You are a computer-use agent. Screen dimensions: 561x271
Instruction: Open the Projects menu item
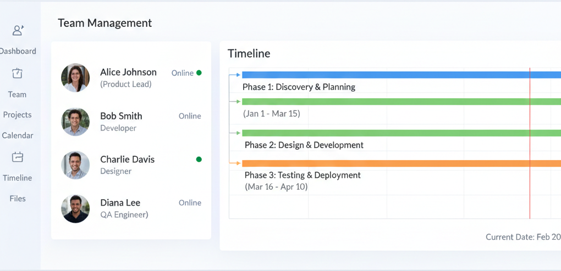coord(17,115)
